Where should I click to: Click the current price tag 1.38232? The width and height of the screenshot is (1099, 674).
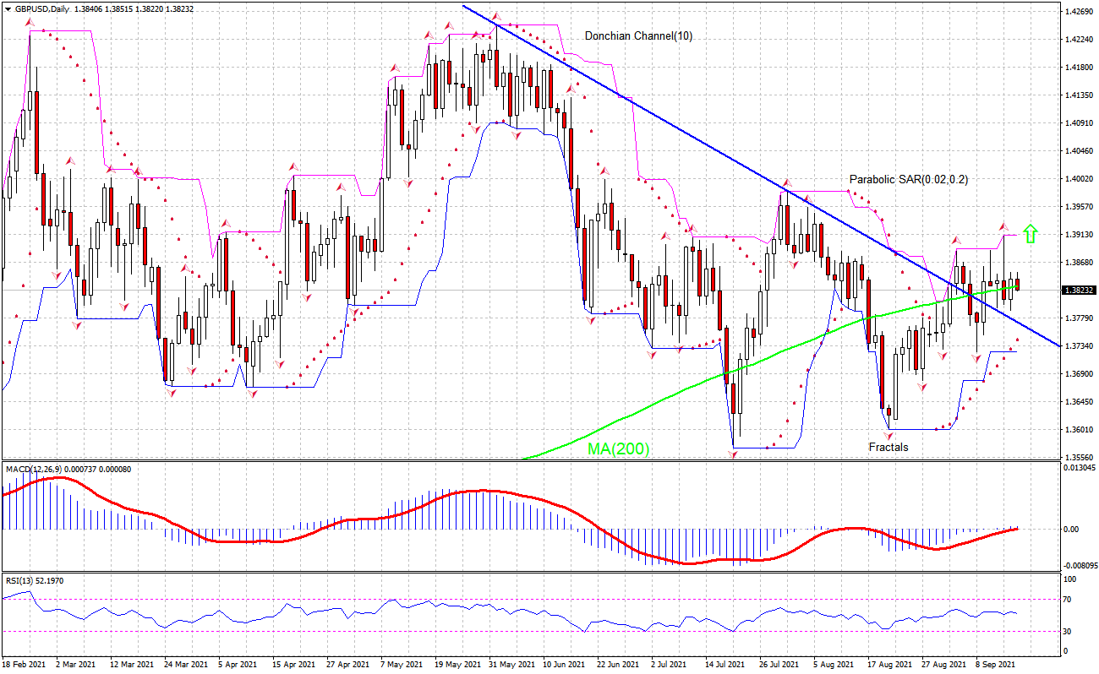1079,290
